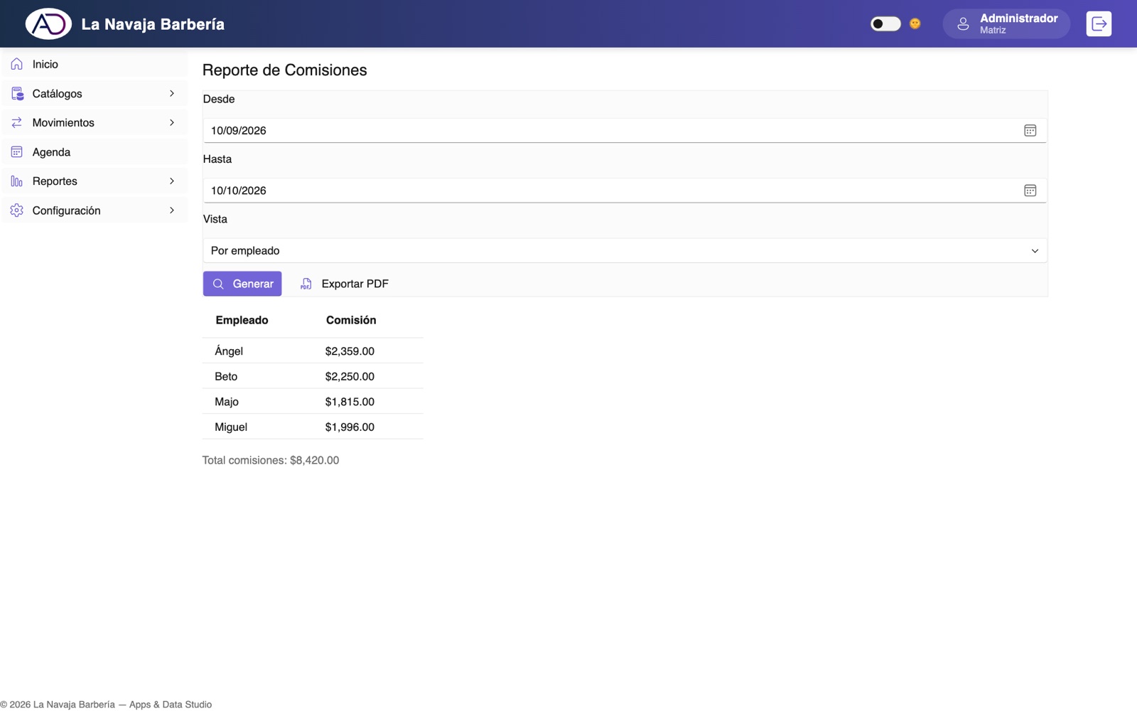Click the Catálogos database icon

pyautogui.click(x=17, y=94)
